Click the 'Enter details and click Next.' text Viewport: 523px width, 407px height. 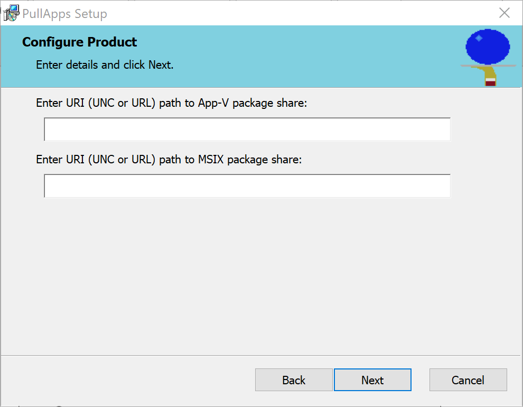(x=105, y=65)
